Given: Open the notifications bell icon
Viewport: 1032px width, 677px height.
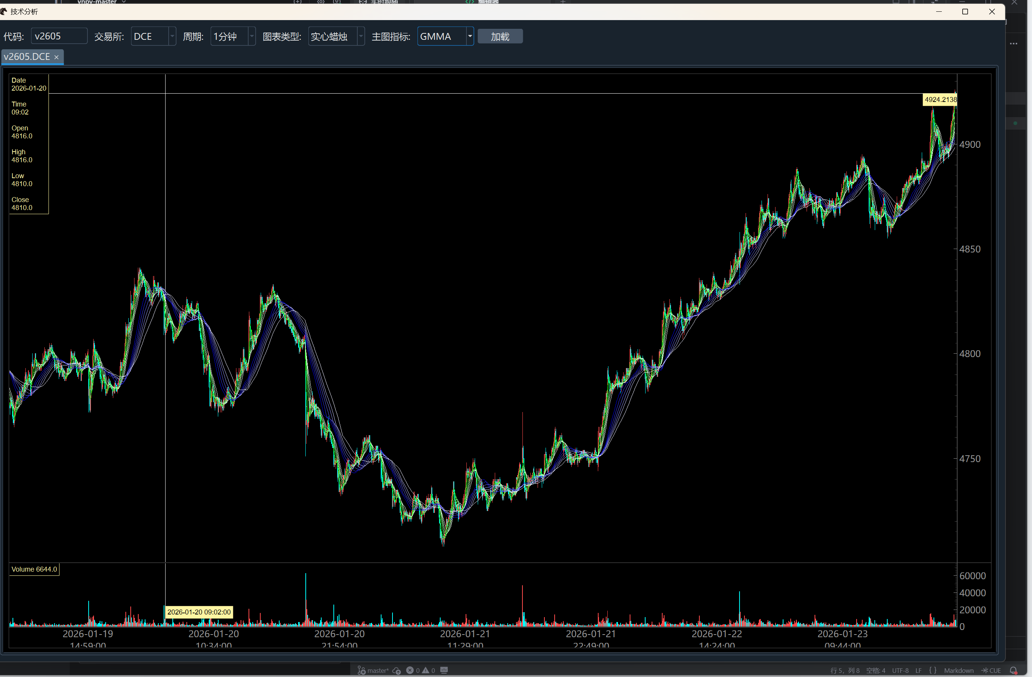Looking at the screenshot, I should click(1013, 671).
